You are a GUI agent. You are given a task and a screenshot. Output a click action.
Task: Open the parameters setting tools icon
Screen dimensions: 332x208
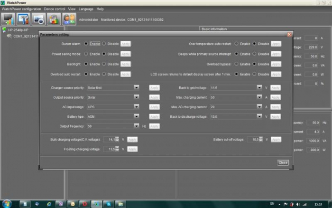[x=23, y=19]
